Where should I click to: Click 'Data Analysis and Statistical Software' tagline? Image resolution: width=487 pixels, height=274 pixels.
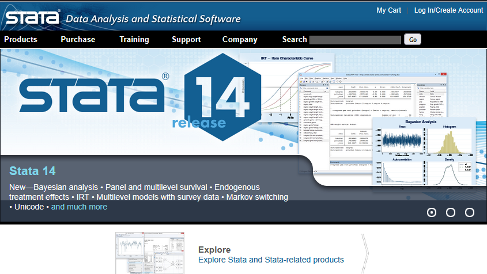point(153,19)
